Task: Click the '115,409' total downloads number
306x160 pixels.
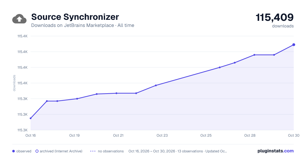Action: [x=275, y=17]
